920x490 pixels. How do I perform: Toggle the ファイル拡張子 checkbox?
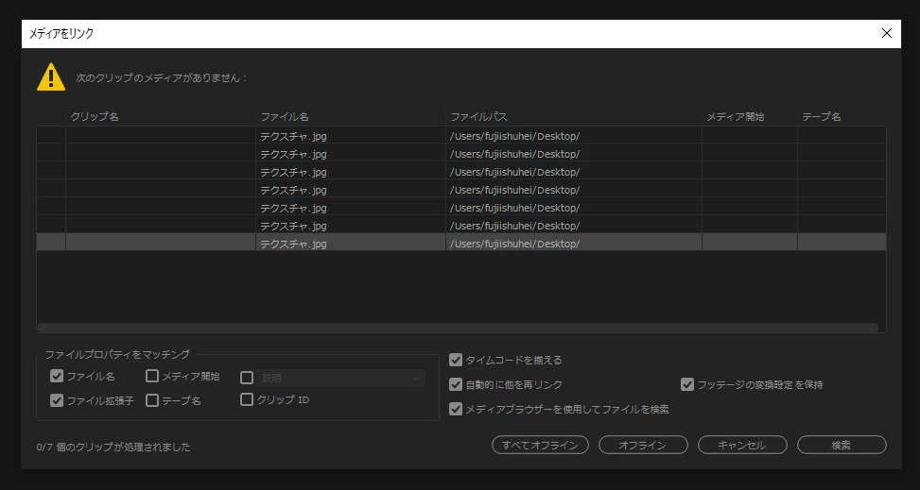(57, 400)
